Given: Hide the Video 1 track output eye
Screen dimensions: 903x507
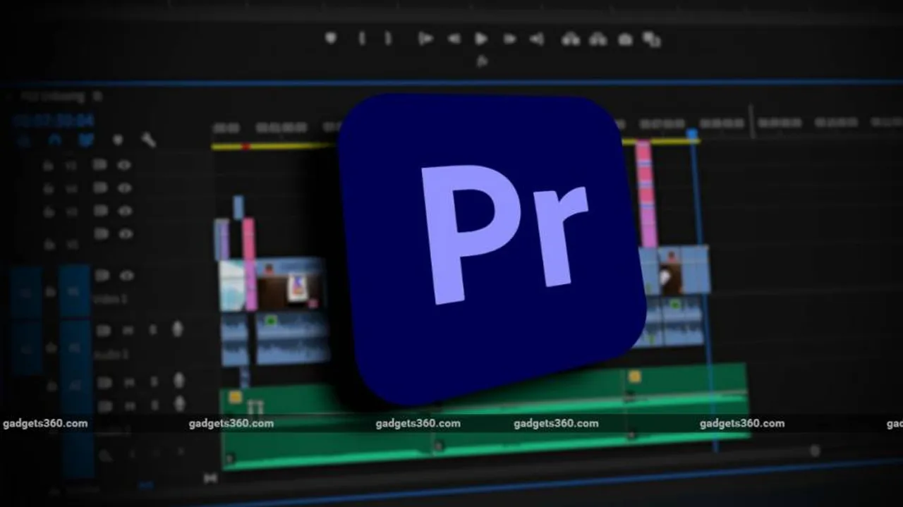Looking at the screenshot, I should pos(126,275).
